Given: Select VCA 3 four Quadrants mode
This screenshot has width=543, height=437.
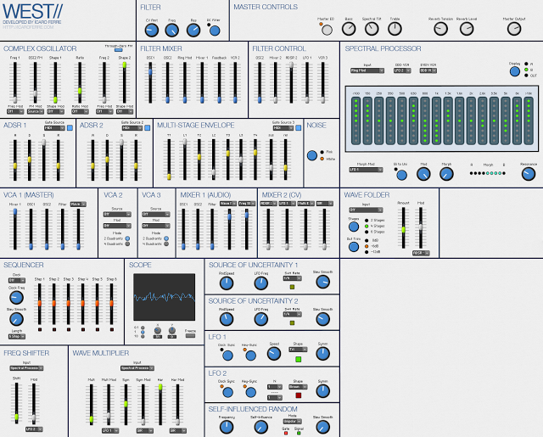Looking at the screenshot, I should (x=166, y=244).
